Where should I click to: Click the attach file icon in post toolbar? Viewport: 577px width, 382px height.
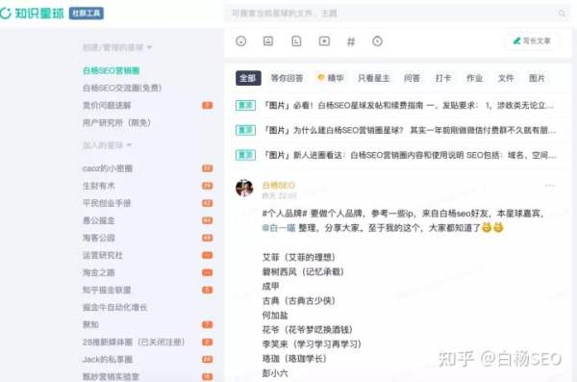(296, 40)
